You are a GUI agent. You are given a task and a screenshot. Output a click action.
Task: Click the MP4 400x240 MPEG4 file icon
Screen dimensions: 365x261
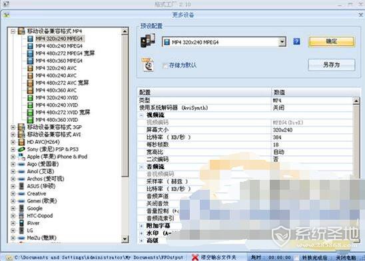tap(30, 46)
